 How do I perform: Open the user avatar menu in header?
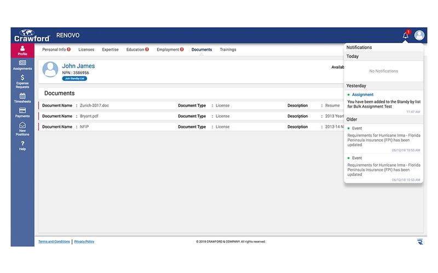(x=419, y=35)
